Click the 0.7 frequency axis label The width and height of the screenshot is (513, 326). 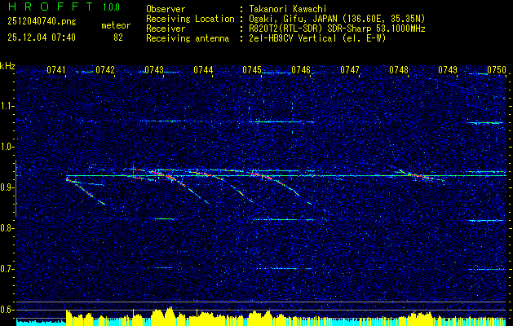7,269
